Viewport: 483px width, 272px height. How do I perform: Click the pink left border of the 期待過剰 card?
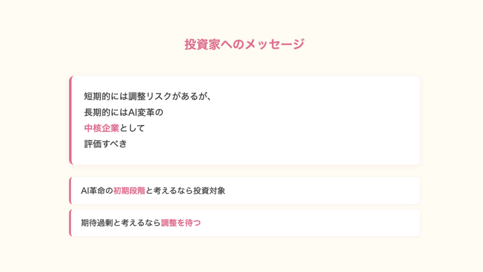click(x=71, y=223)
